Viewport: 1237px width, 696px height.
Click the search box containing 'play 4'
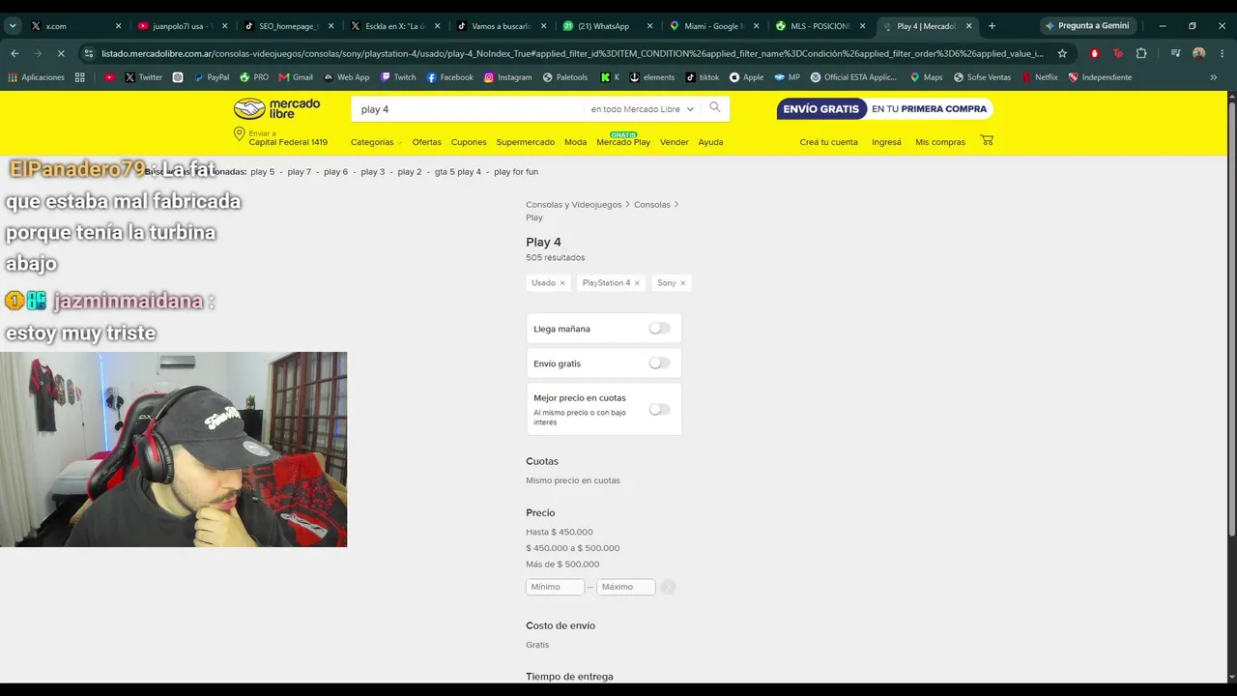click(x=468, y=109)
